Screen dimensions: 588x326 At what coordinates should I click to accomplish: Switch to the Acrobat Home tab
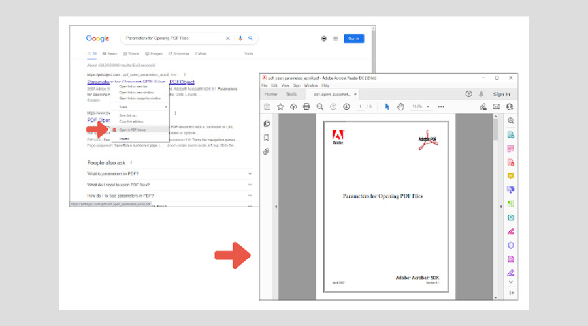click(270, 95)
